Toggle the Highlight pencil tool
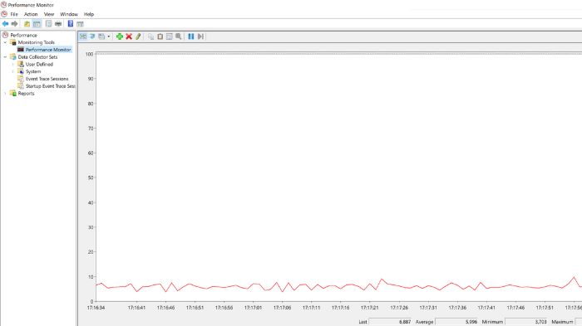The image size is (582, 326). coord(138,36)
